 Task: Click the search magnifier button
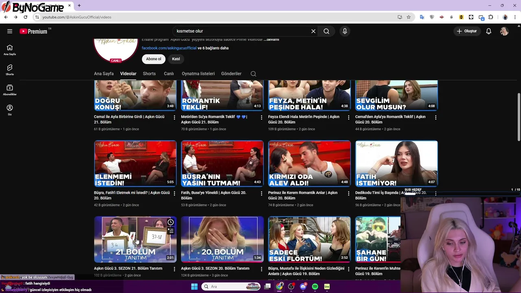pyautogui.click(x=326, y=31)
